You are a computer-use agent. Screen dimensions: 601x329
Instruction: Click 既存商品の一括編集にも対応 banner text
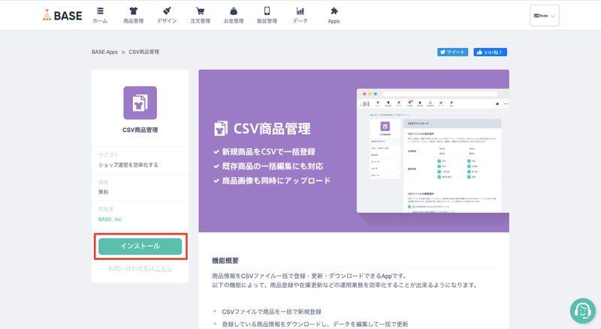[273, 166]
